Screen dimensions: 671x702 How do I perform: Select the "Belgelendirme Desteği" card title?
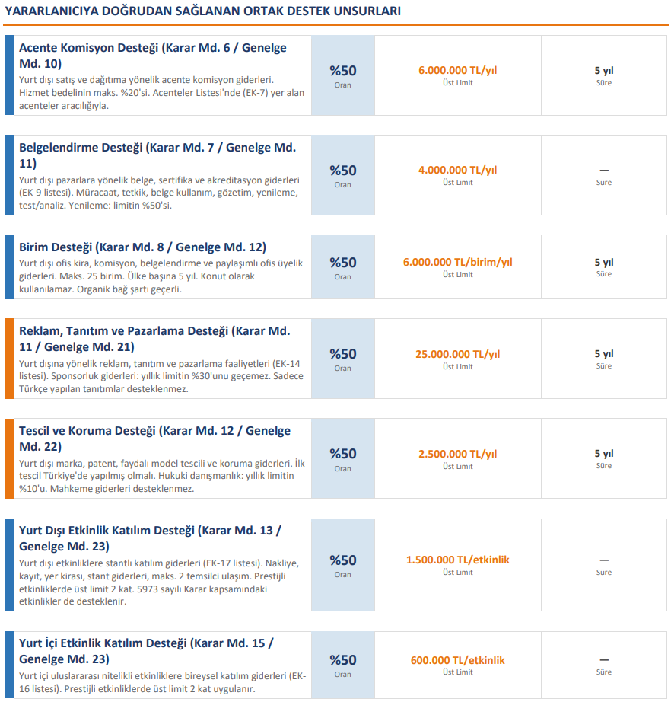pos(157,155)
